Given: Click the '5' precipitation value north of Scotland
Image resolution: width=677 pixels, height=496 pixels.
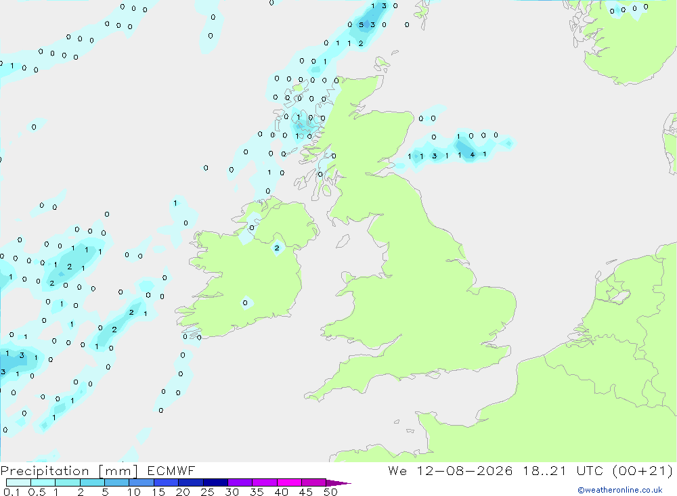Looking at the screenshot, I should 362,24.
